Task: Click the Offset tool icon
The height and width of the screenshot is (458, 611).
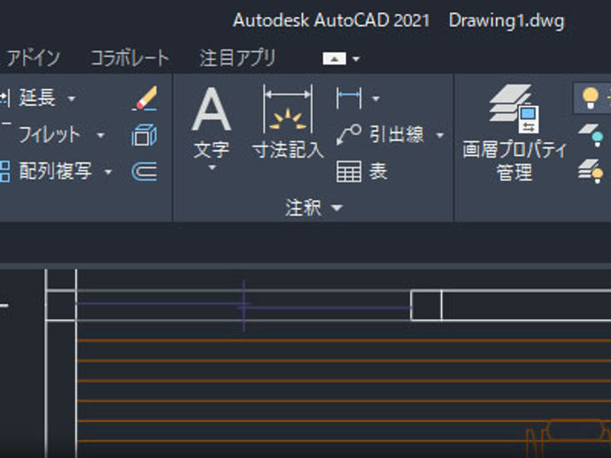Action: [x=144, y=172]
